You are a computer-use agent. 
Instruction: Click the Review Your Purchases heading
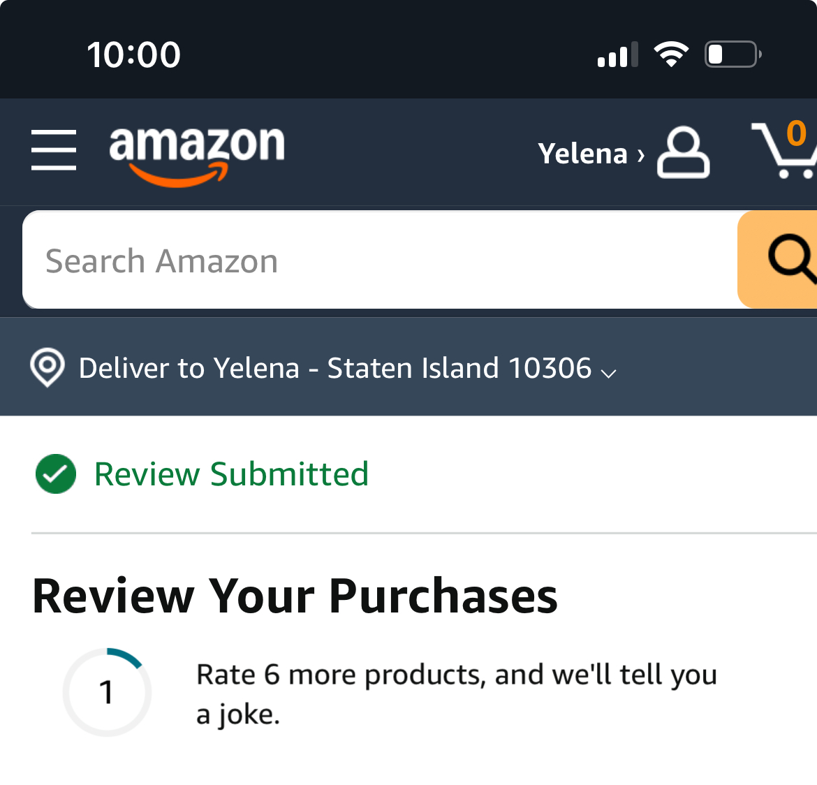tap(295, 596)
